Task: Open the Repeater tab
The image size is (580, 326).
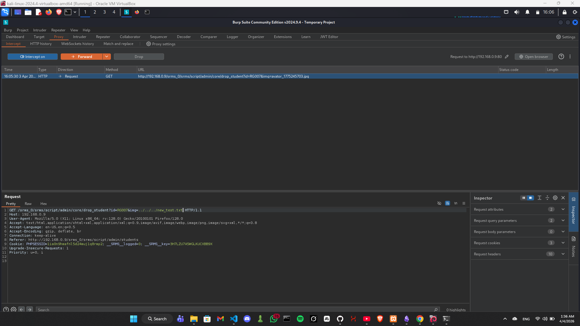Action: (103, 37)
